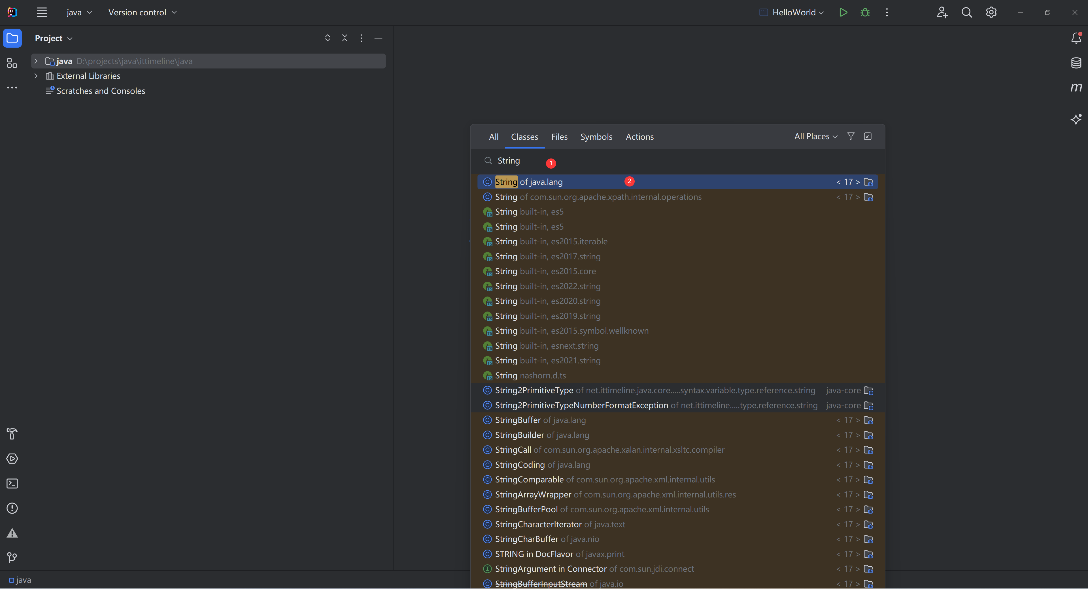
Task: Select StringCharacterIterator of java.text
Action: tap(677, 524)
